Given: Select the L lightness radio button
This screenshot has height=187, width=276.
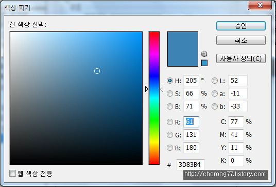Looking at the screenshot, I should click(x=215, y=81).
